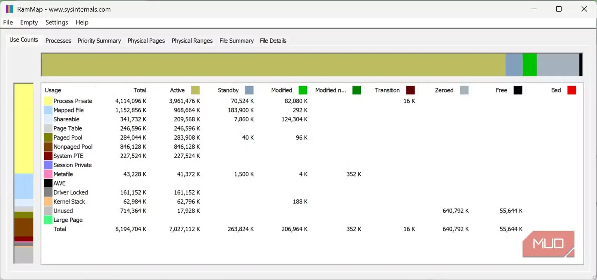The height and width of the screenshot is (280, 597).
Task: Click the Process Private segment of vertical bar
Action: (x=24, y=129)
